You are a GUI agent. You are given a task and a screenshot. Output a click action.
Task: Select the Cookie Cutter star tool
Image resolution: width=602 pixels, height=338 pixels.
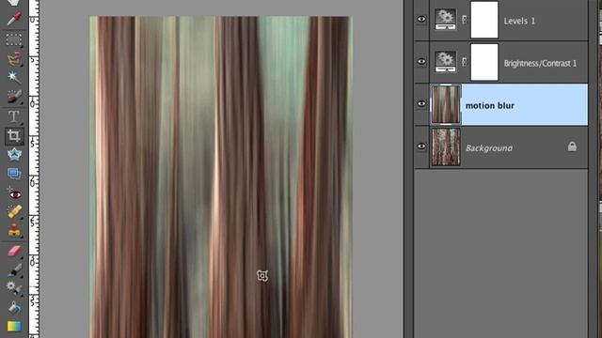(14, 154)
